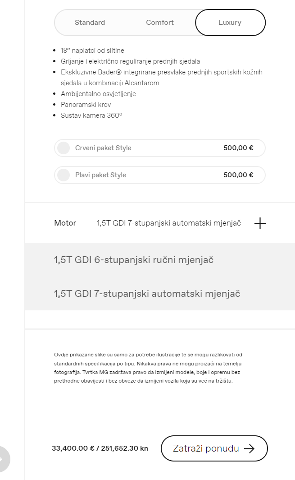
Task: Click the disclaimer paragraph starting Ovdje prikazane
Action: (x=148, y=368)
